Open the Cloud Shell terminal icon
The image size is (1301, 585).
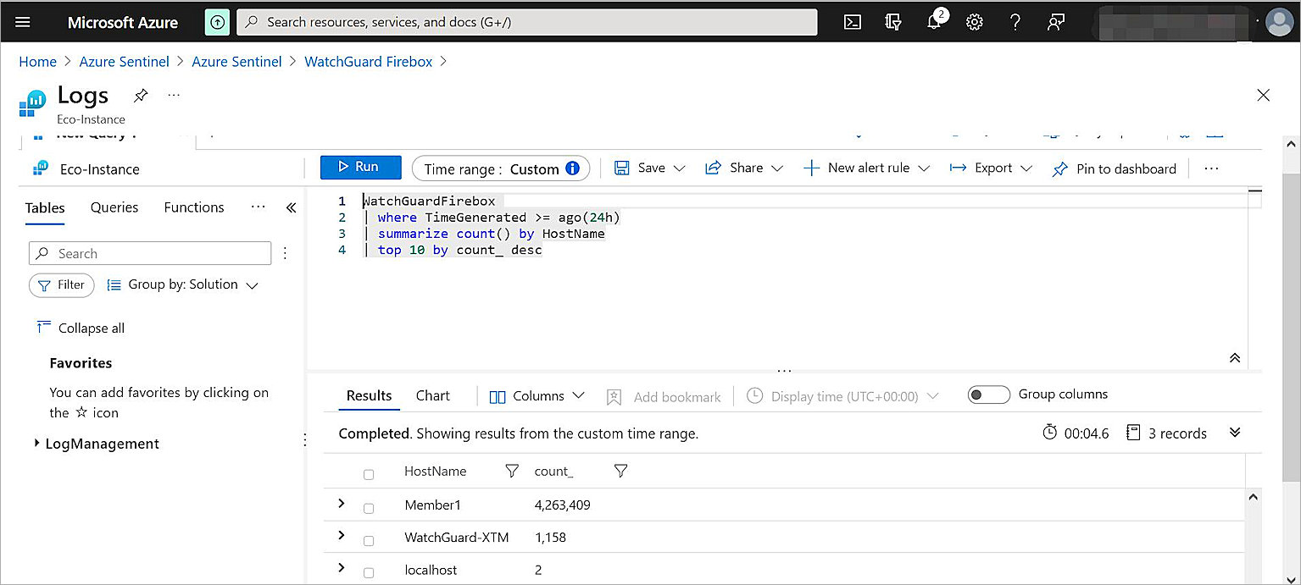(853, 22)
